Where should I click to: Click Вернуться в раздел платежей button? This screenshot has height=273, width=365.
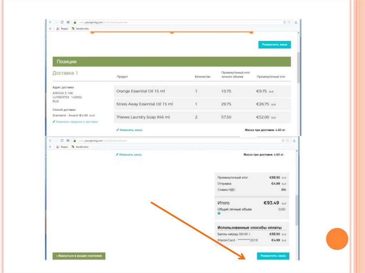[x=79, y=256]
